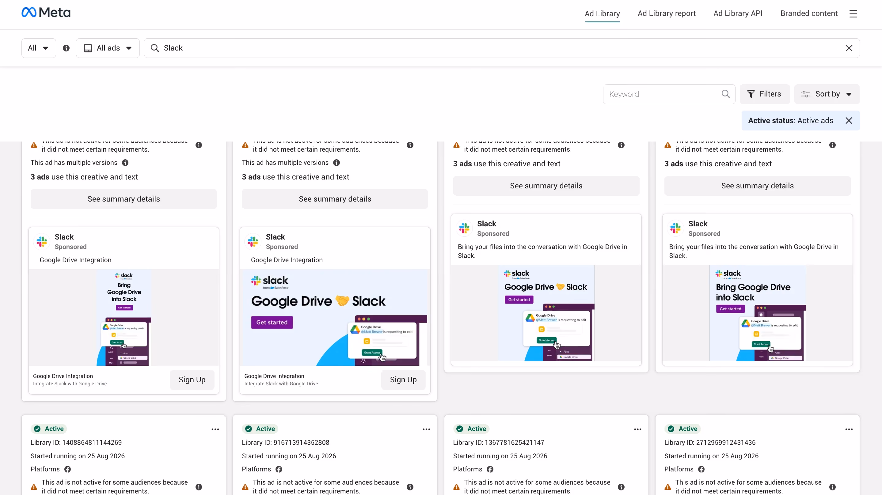Open three-dot menu for Library ID 2712959912431436

tap(849, 429)
